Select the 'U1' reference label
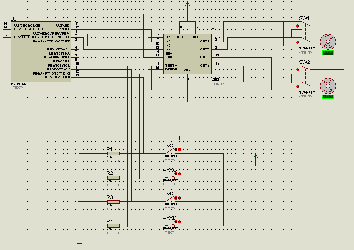The image size is (354, 250). pyautogui.click(x=214, y=27)
